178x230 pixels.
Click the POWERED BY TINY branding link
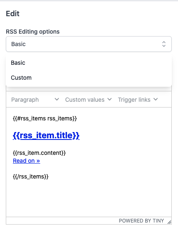(x=141, y=221)
